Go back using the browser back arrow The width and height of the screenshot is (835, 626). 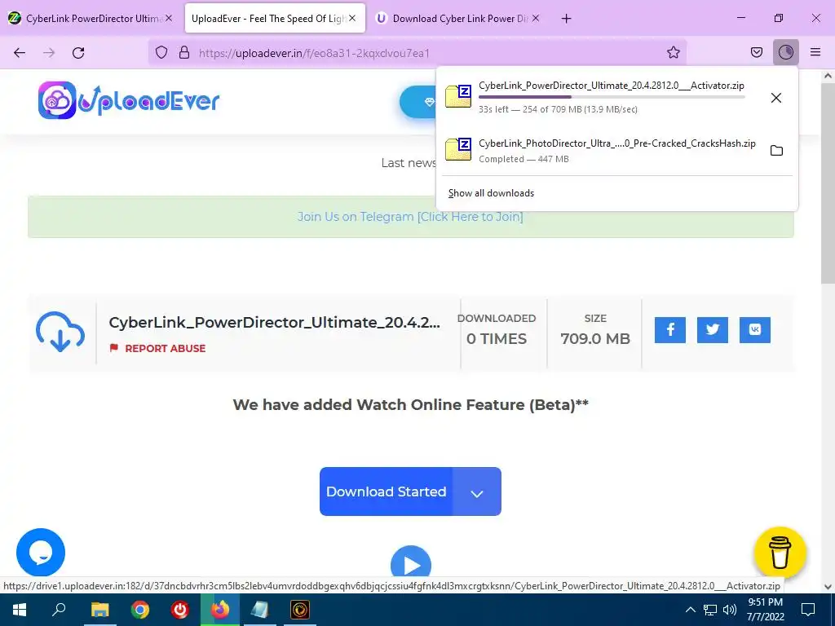[20, 52]
